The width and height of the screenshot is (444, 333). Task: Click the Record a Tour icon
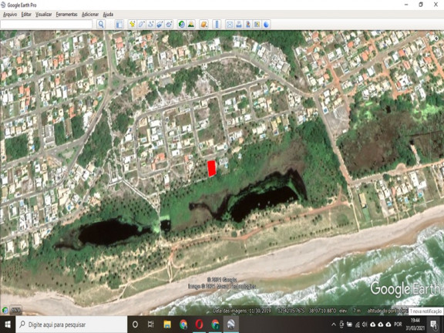click(x=169, y=25)
